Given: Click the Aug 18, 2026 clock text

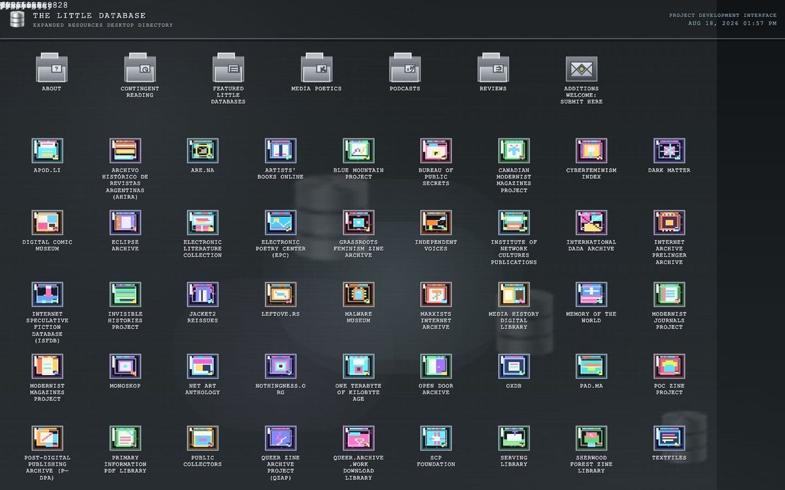Looking at the screenshot, I should click(x=732, y=23).
